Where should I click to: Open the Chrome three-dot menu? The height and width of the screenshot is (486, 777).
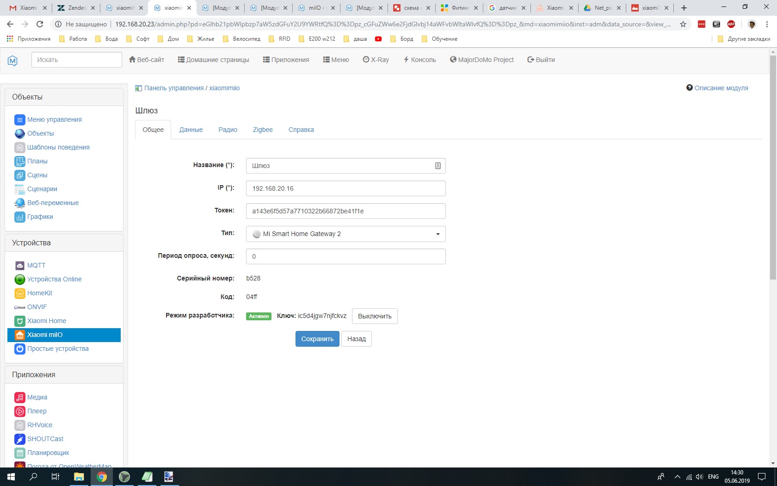[x=767, y=24]
